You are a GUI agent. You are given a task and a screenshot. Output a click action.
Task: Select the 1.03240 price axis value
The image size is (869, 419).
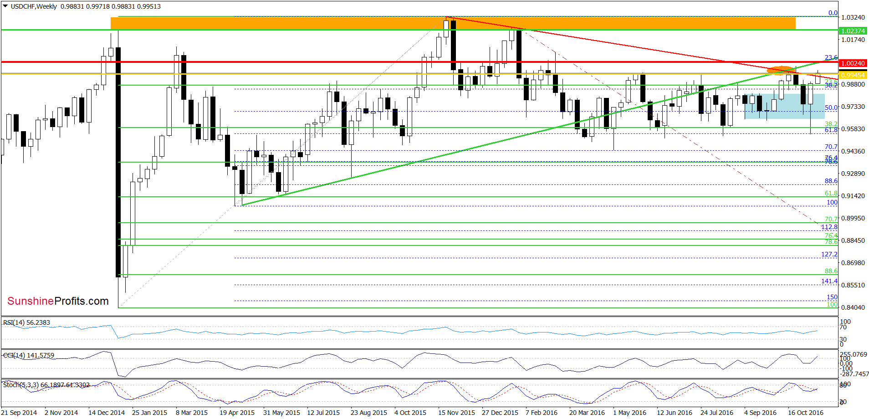[853, 17]
